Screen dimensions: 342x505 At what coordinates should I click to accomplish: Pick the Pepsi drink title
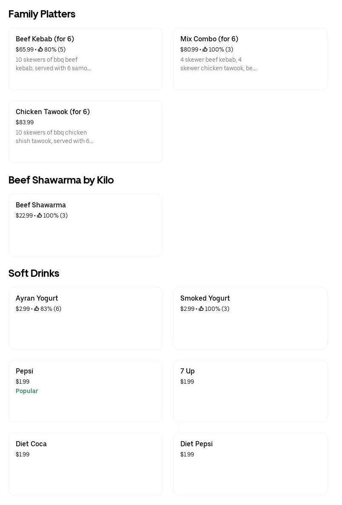point(24,371)
